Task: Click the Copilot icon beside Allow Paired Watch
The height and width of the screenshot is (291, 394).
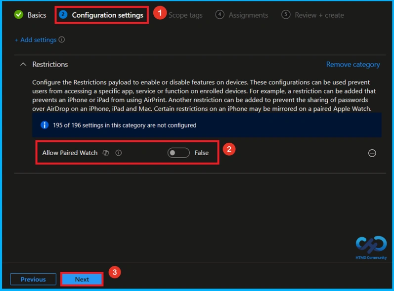Action: pos(106,153)
